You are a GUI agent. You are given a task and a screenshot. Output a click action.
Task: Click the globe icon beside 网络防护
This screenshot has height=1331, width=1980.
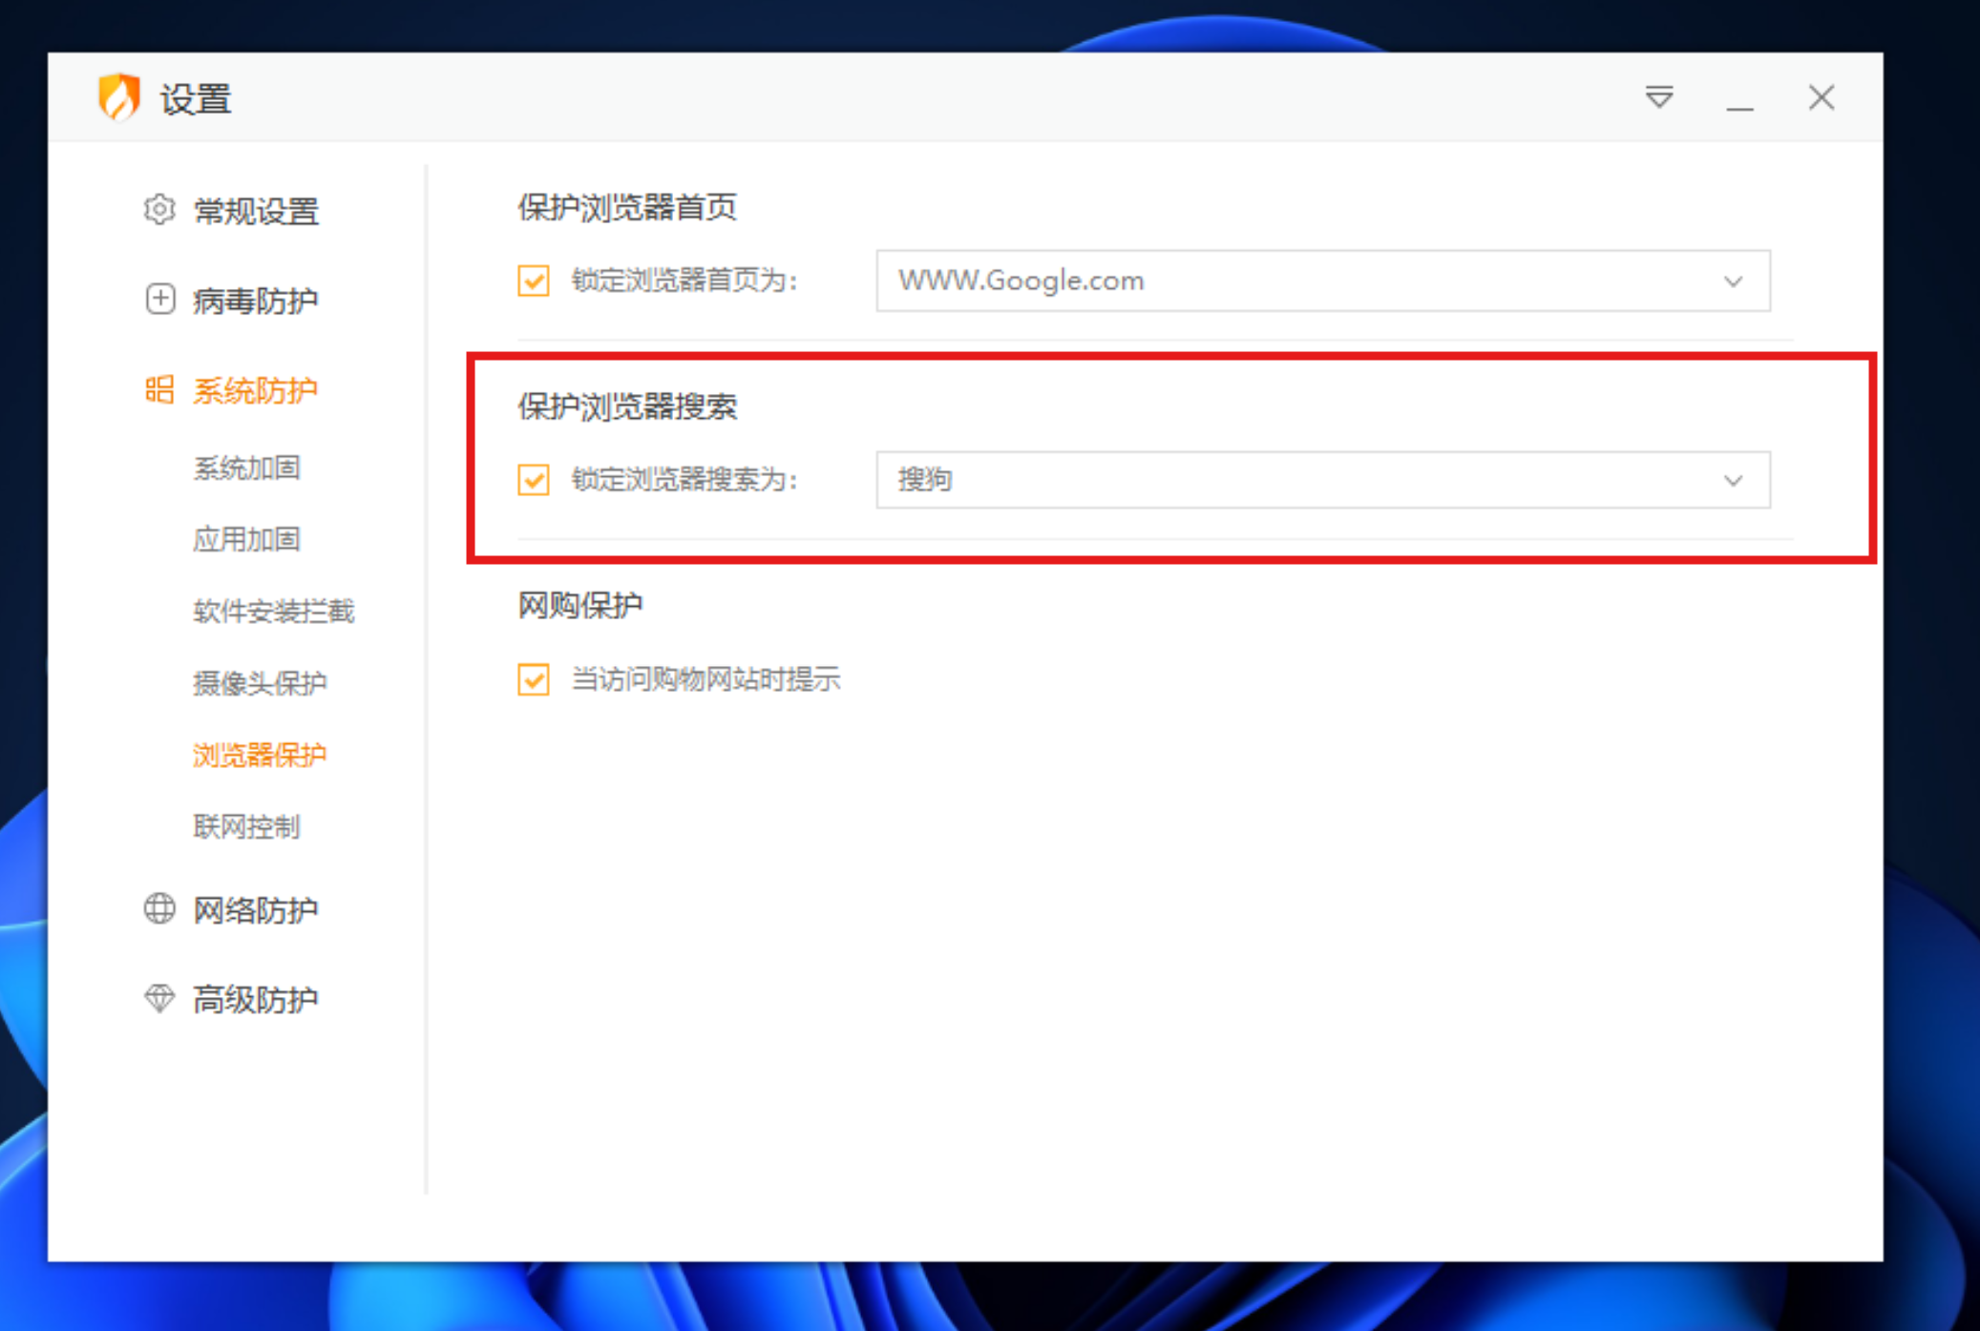159,908
